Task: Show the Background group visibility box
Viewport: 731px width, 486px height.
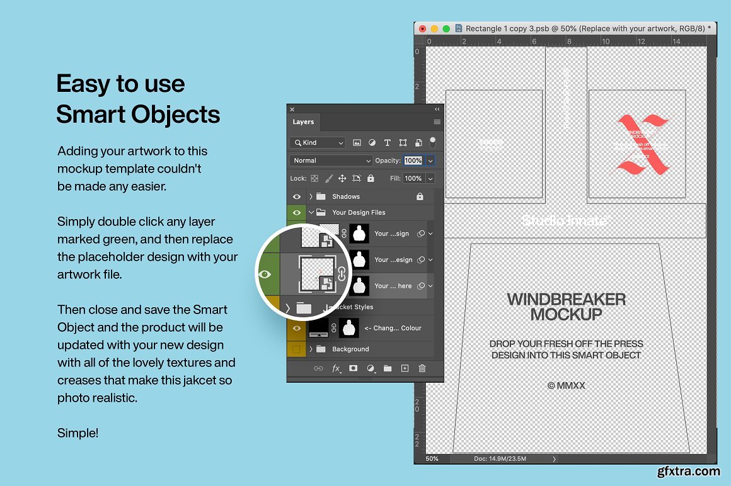Action: (x=296, y=349)
